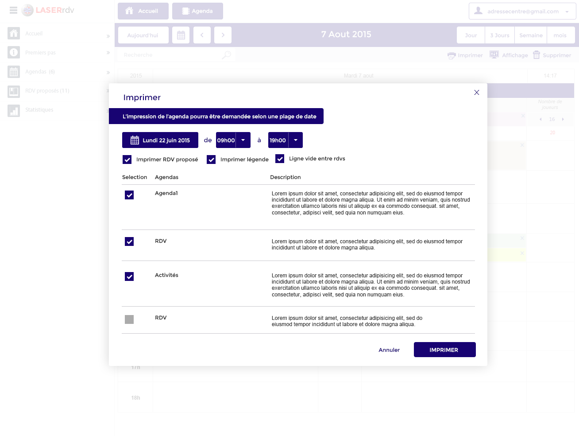Viewport: 579px width, 436px height.
Task: Toggle Imprimer légende checkbox
Action: click(x=211, y=160)
